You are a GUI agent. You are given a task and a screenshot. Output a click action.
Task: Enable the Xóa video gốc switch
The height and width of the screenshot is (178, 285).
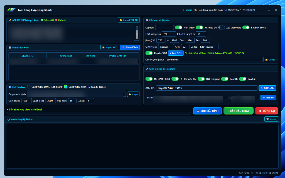tap(221, 27)
